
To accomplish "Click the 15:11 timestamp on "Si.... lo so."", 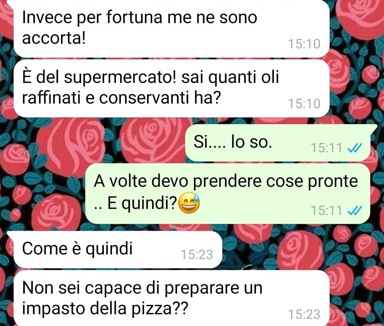I will (x=326, y=148).
